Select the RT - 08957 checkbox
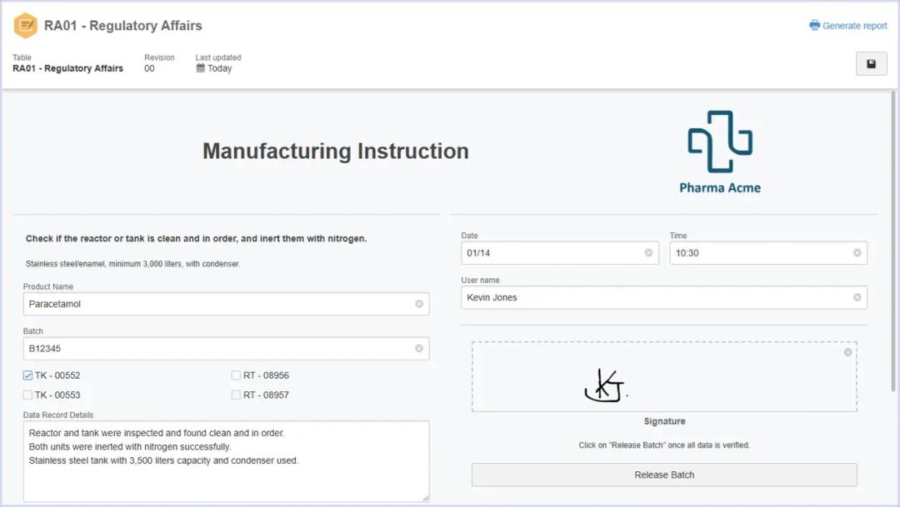This screenshot has height=507, width=900. (237, 395)
